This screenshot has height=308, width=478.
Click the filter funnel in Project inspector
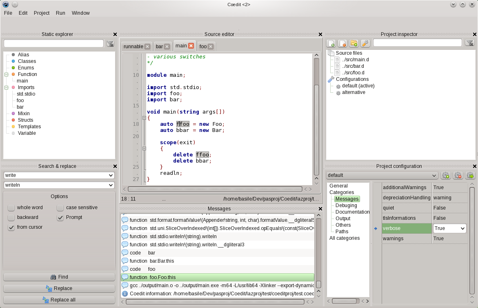pos(469,43)
